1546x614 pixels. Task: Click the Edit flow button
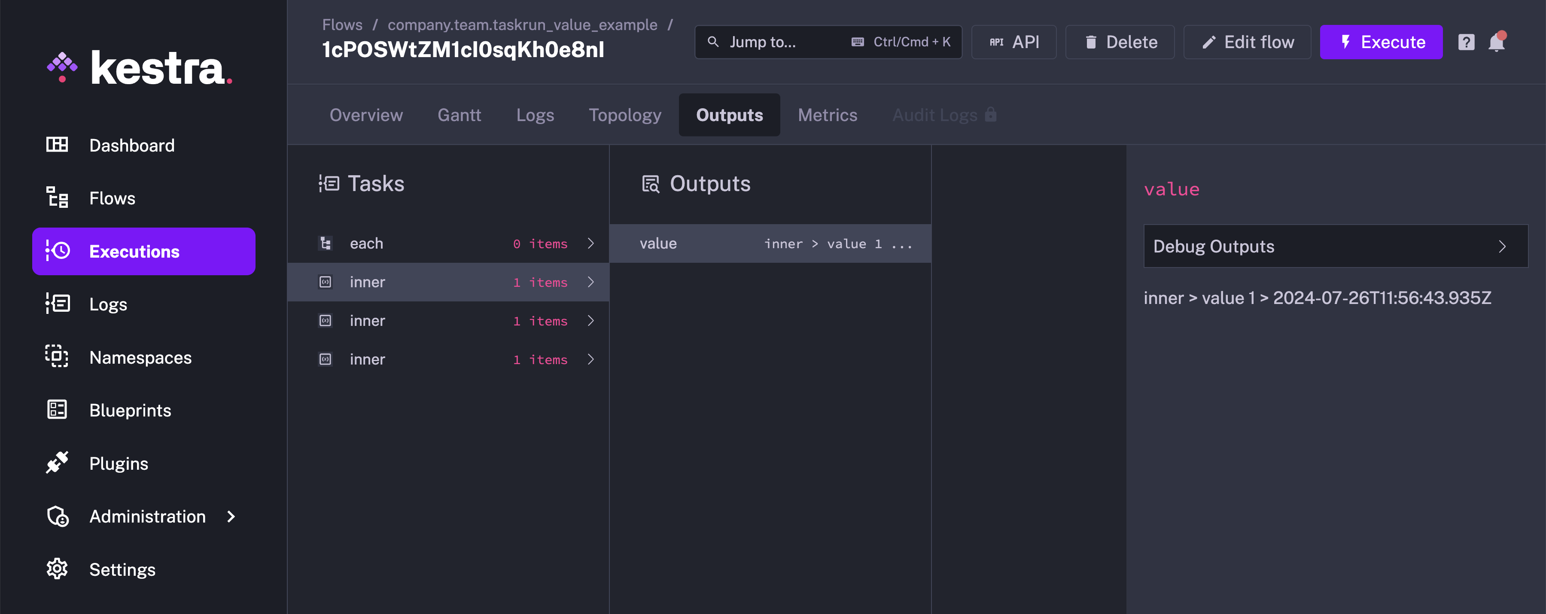[x=1247, y=42]
